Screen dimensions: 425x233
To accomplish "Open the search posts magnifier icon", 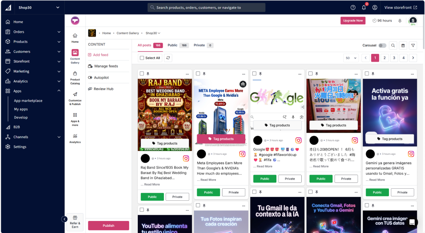I will [393, 46].
